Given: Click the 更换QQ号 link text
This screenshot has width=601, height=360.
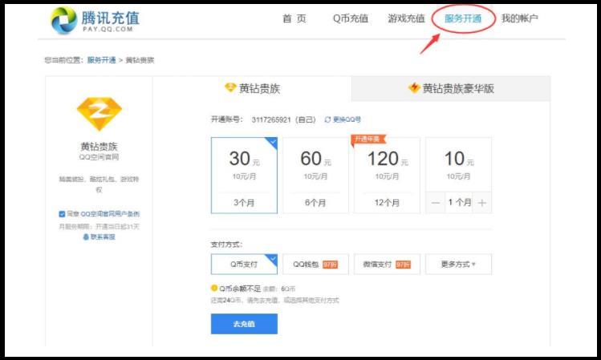Looking at the screenshot, I should click(x=347, y=120).
